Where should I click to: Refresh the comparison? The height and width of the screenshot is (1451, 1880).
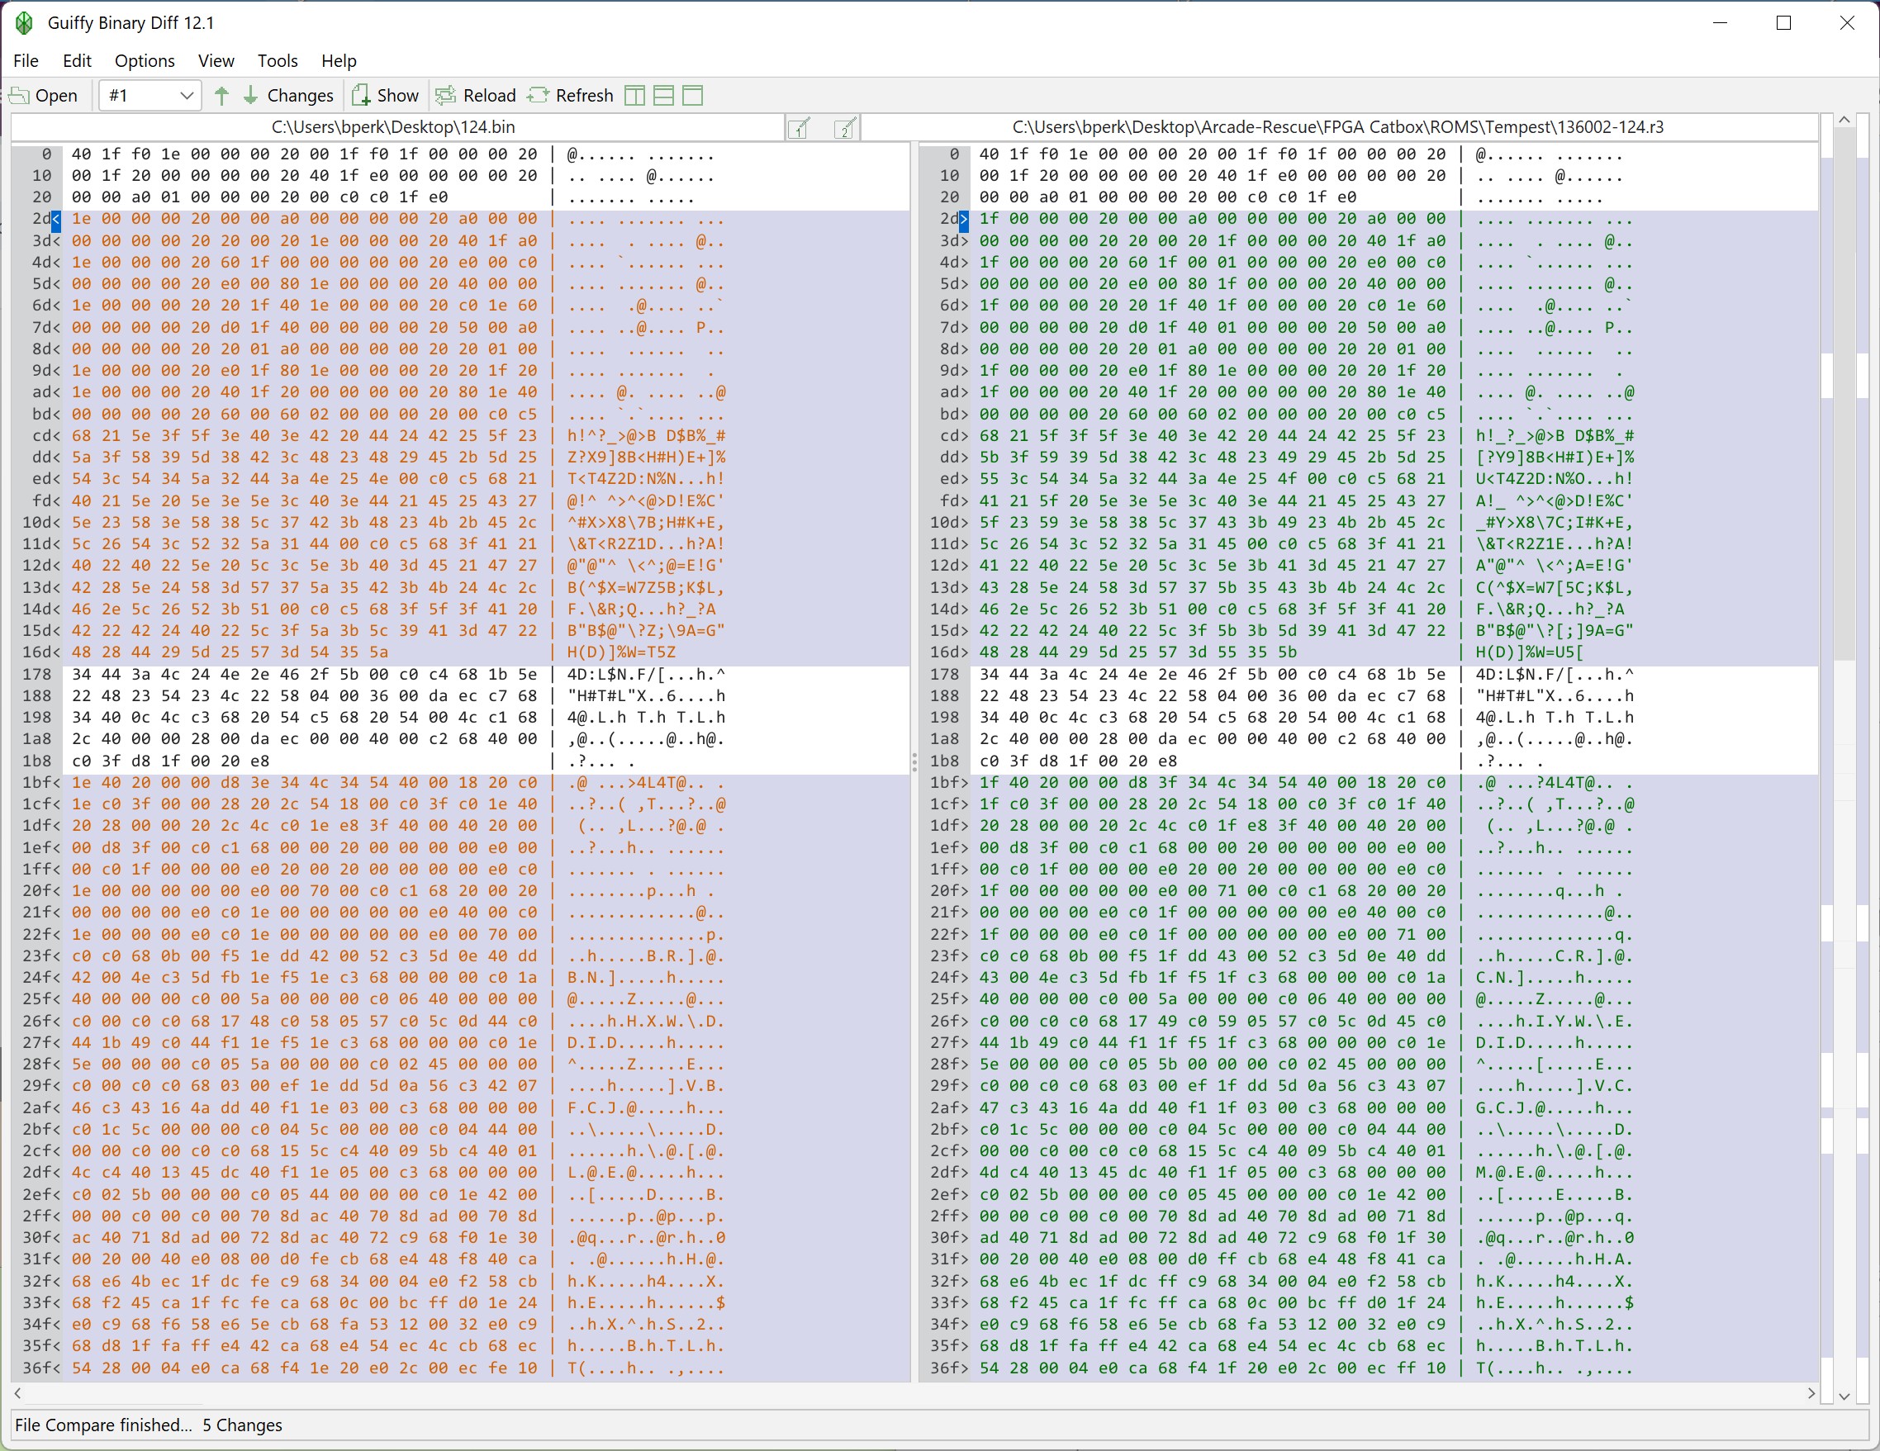click(x=571, y=96)
